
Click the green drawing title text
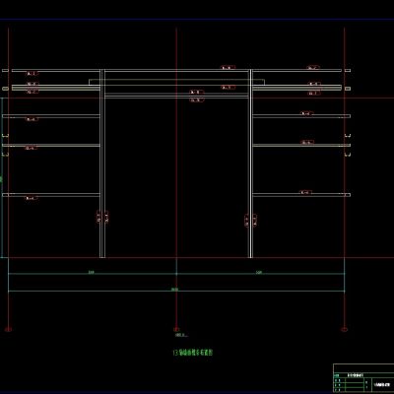[x=193, y=353]
